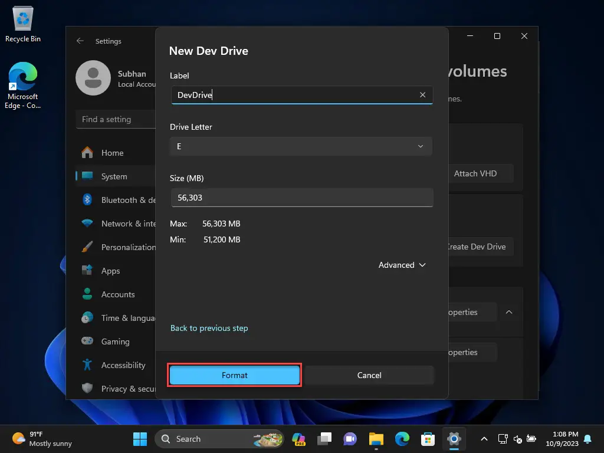
Task: Open File Explorer from taskbar
Action: [x=376, y=439]
